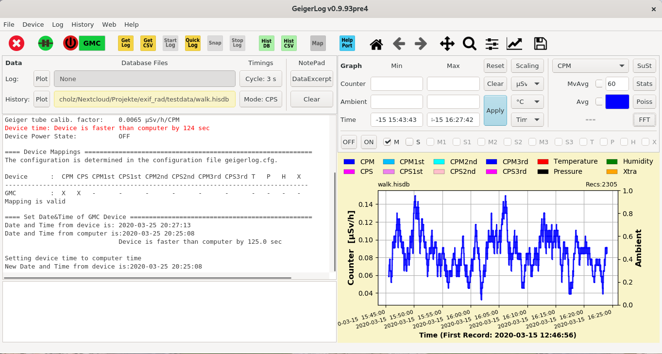The width and height of the screenshot is (662, 354).
Task: Open Hist DB toolbar icon
Action: click(267, 43)
